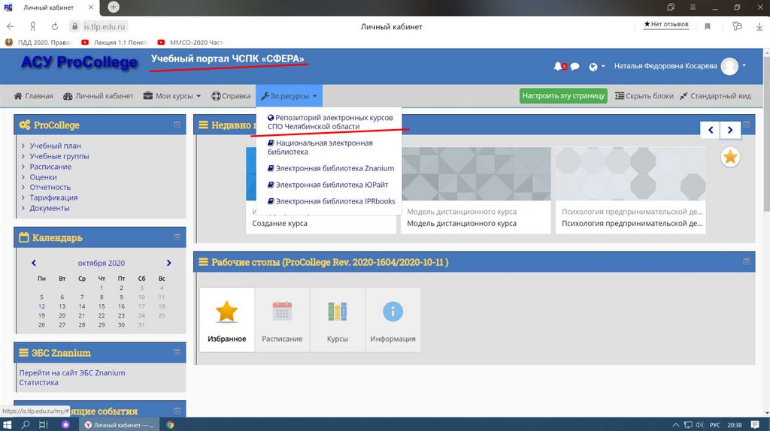Select calendar day 15
The width and height of the screenshot is (770, 431).
102,306
